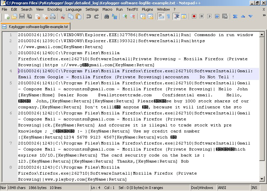
Task: Toggle the Indent Guide button
Action: pos(177,16)
